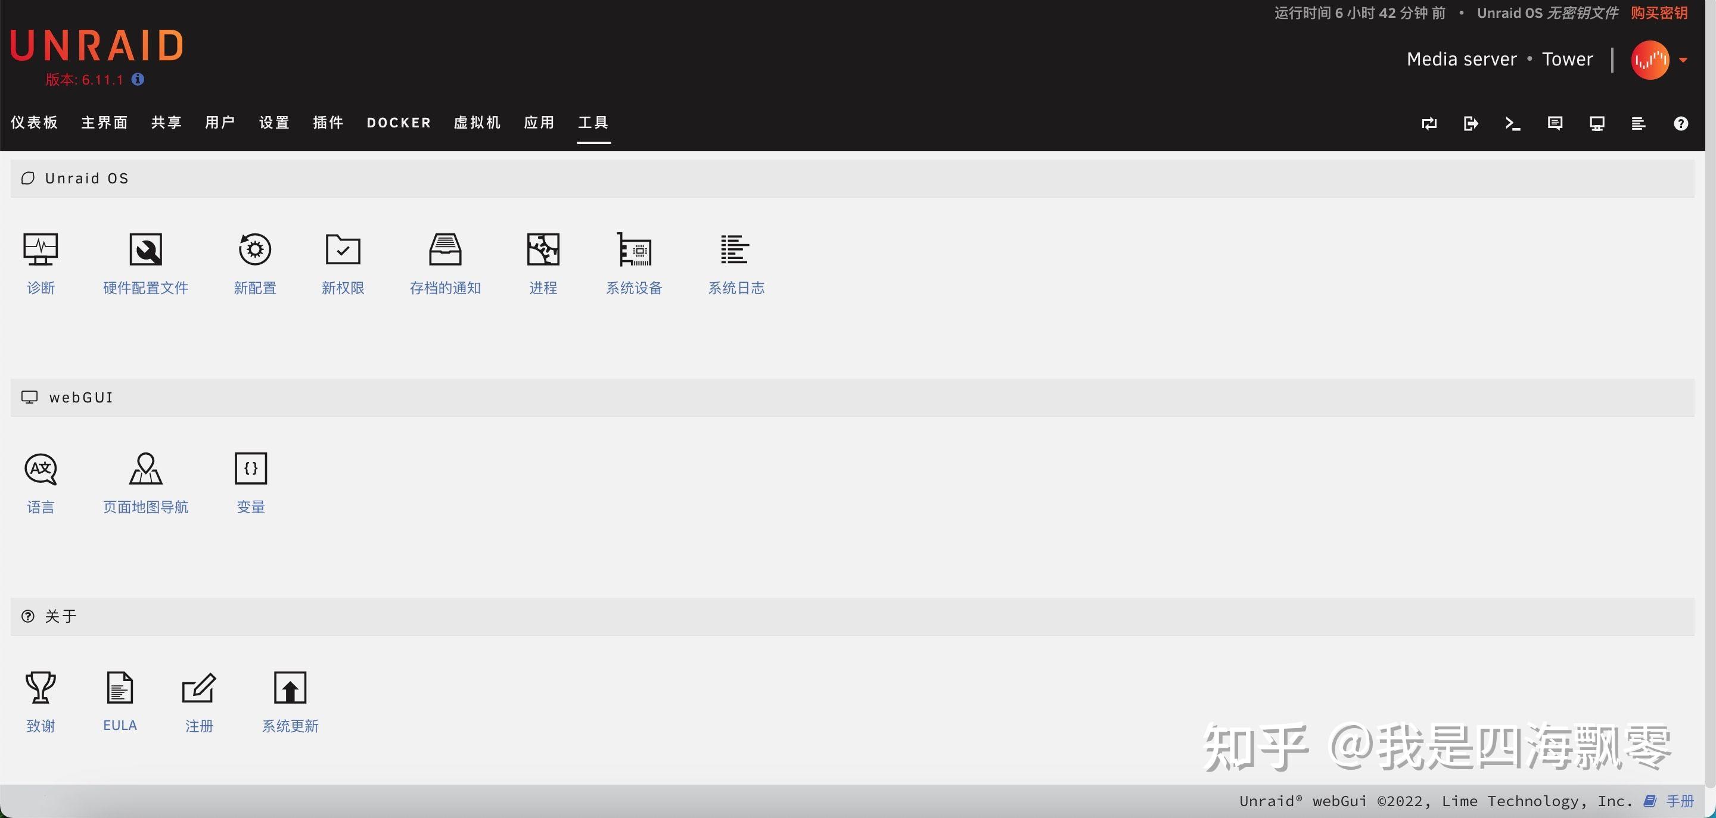Image resolution: width=1716 pixels, height=818 pixels.
Task: Click the help question mark icon
Action: pyautogui.click(x=1681, y=123)
